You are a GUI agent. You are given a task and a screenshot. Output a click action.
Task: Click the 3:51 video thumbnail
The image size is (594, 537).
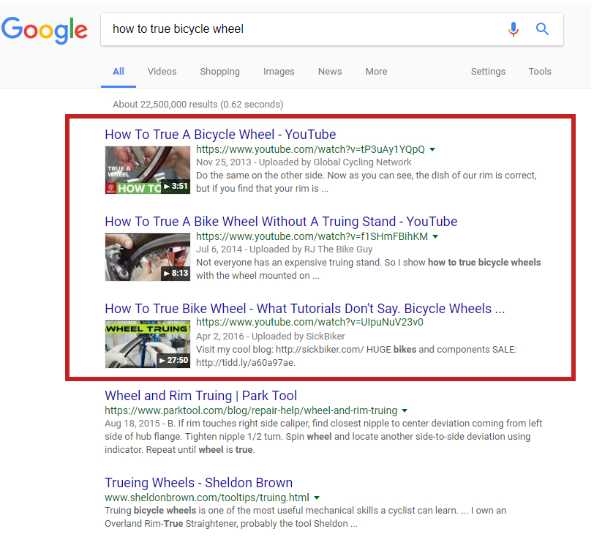(x=147, y=170)
